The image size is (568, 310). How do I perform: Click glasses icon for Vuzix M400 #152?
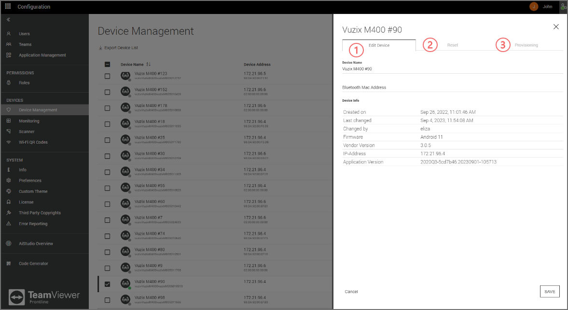125,92
